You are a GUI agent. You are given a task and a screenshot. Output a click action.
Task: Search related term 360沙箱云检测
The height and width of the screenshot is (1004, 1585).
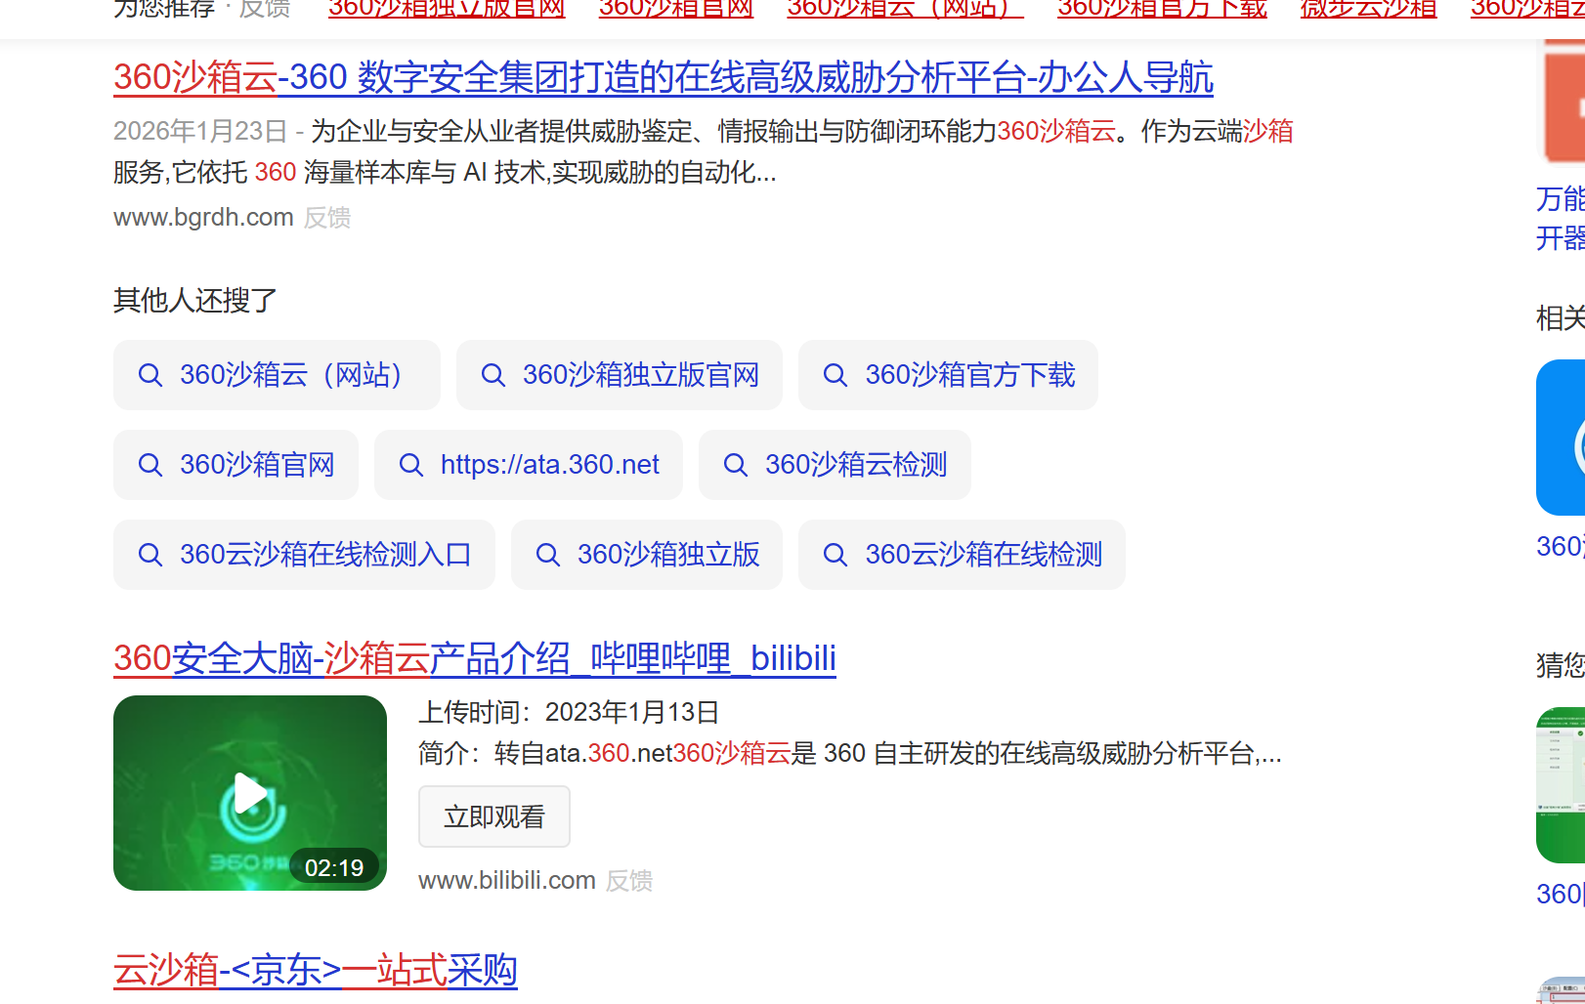tap(835, 465)
